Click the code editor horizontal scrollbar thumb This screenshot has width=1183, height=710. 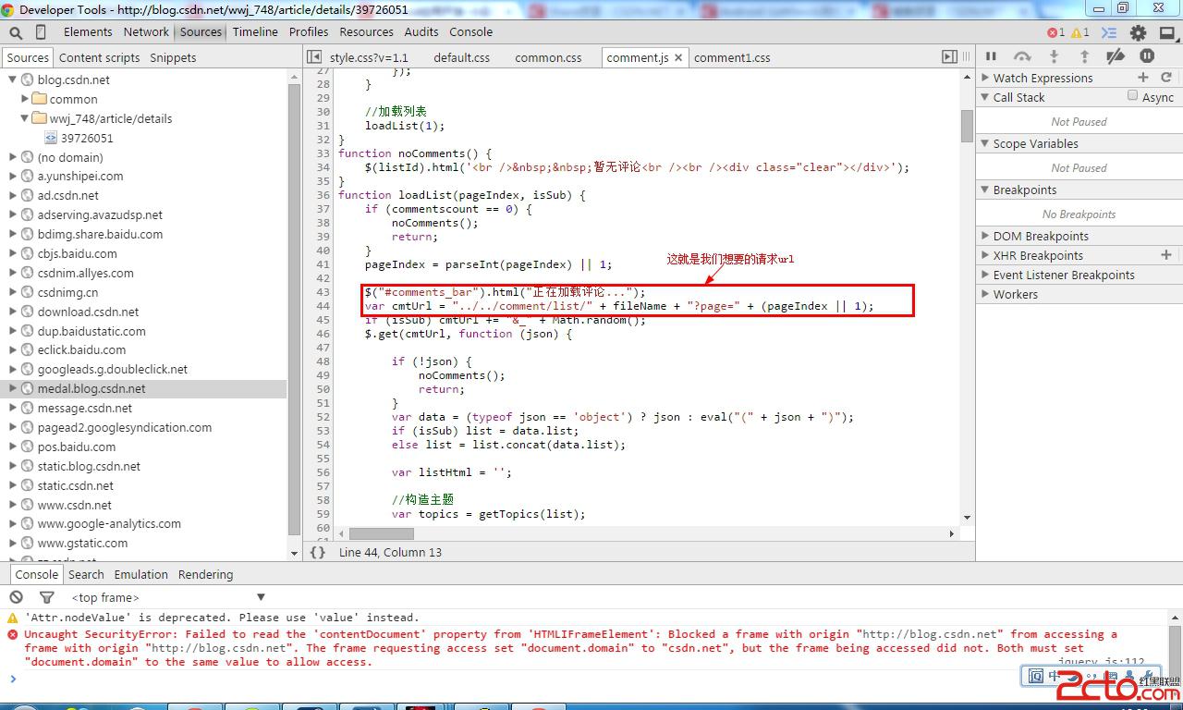381,533
